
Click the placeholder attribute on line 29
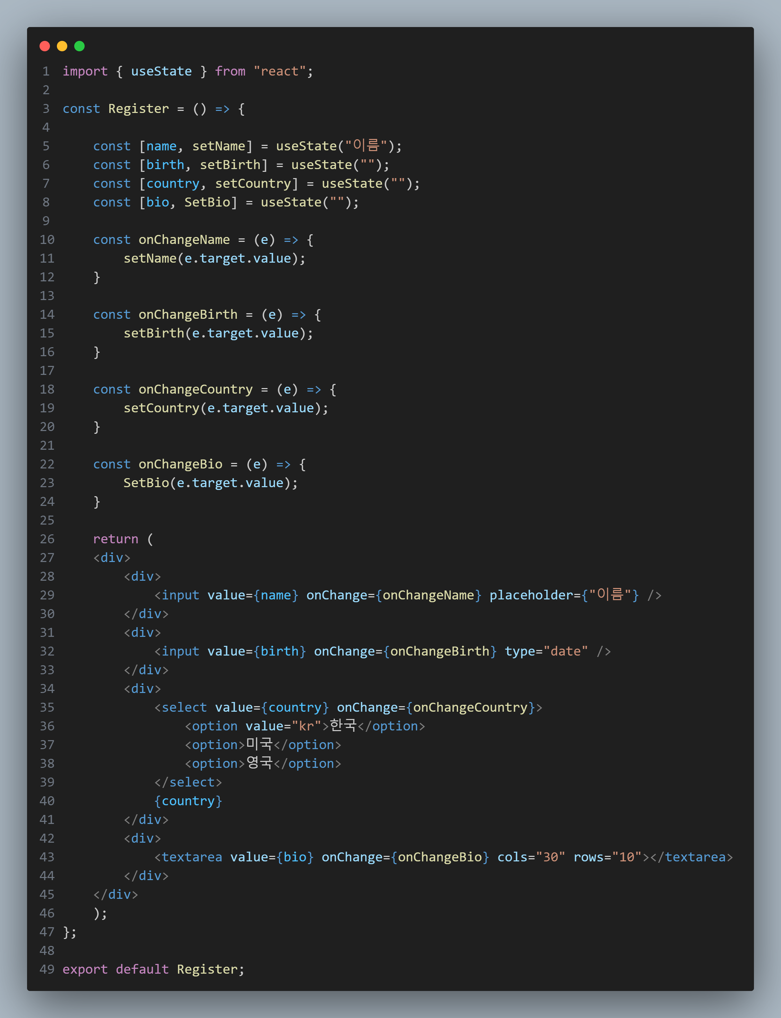point(530,595)
